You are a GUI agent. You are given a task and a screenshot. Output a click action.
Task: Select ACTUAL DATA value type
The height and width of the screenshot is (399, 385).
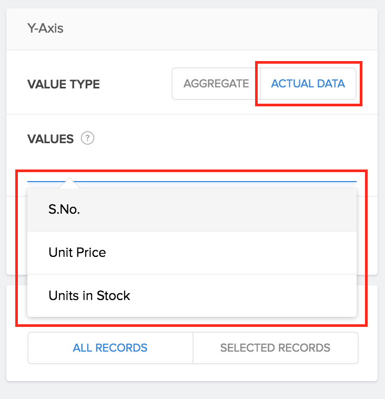[308, 83]
